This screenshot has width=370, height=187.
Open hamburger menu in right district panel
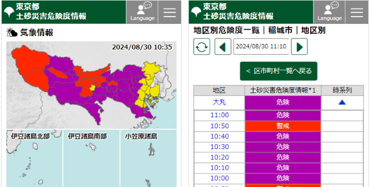point(357,12)
